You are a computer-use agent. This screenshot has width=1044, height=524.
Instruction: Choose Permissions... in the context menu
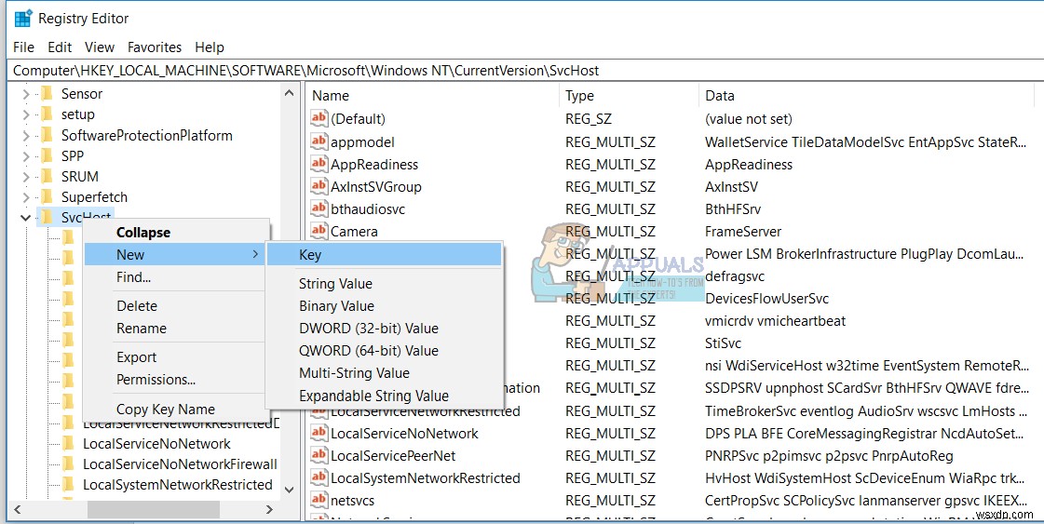174,380
